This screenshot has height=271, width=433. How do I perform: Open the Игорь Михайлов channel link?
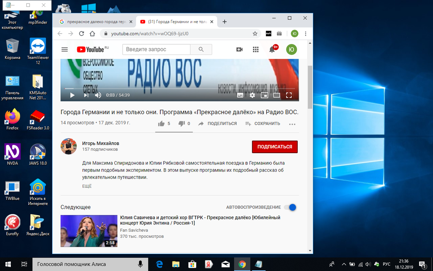coord(101,143)
